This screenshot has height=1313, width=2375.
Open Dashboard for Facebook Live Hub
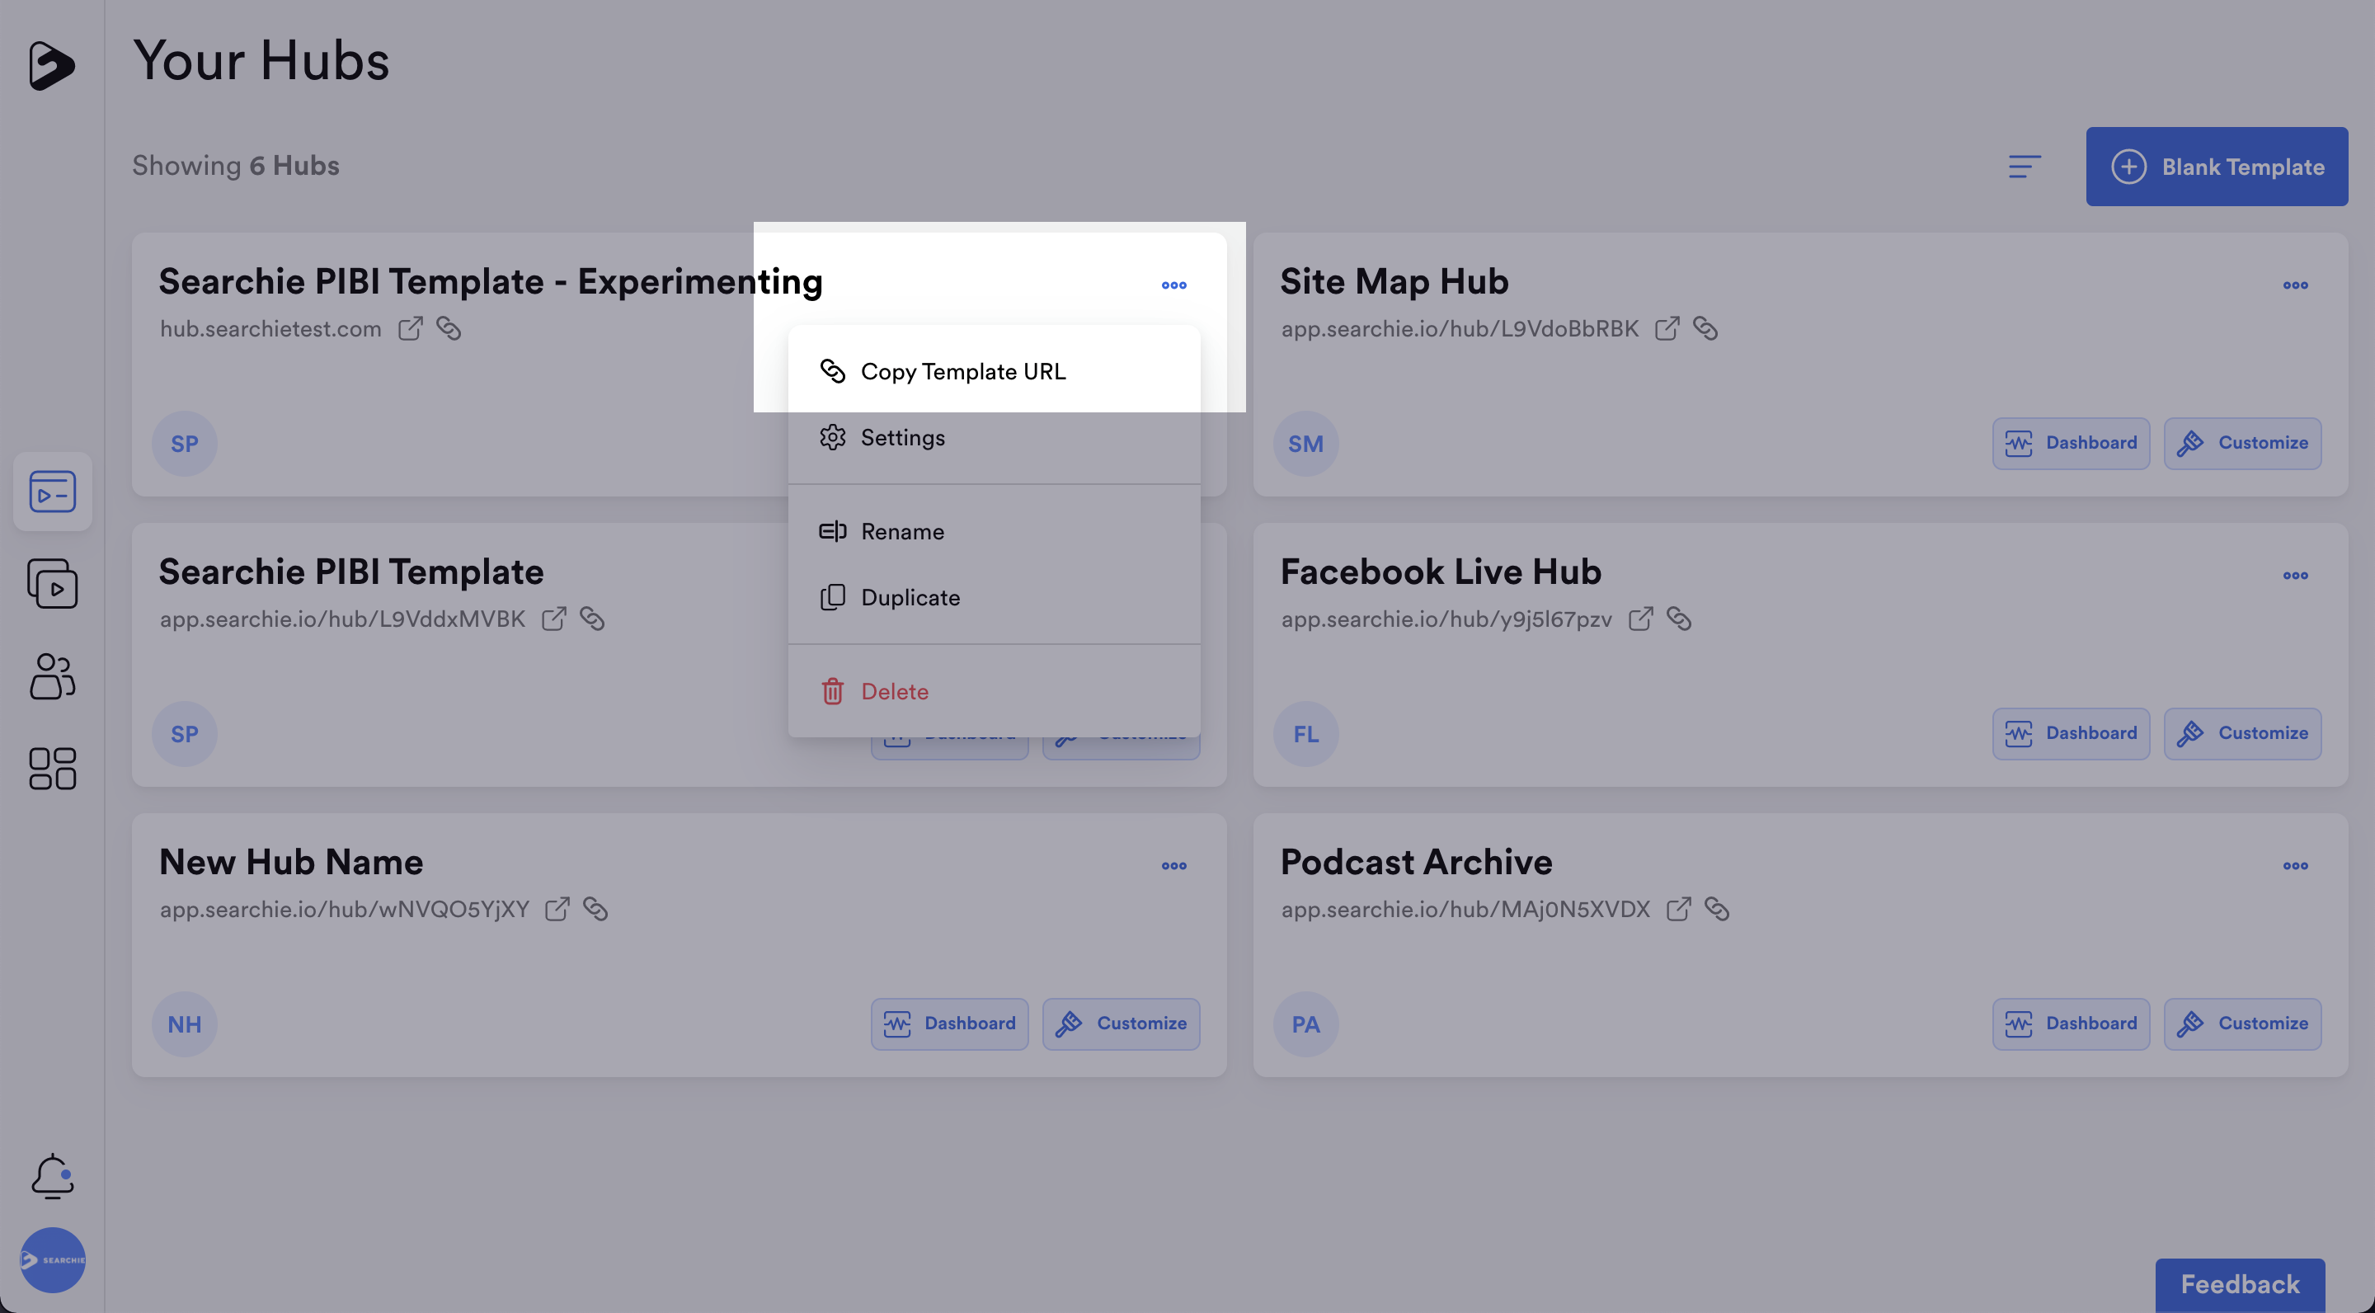click(x=2071, y=734)
